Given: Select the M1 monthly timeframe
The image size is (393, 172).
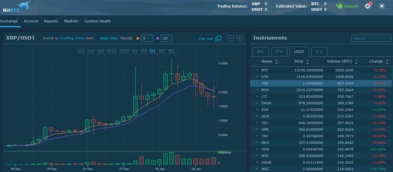Looking at the screenshot, I should point(172,51).
